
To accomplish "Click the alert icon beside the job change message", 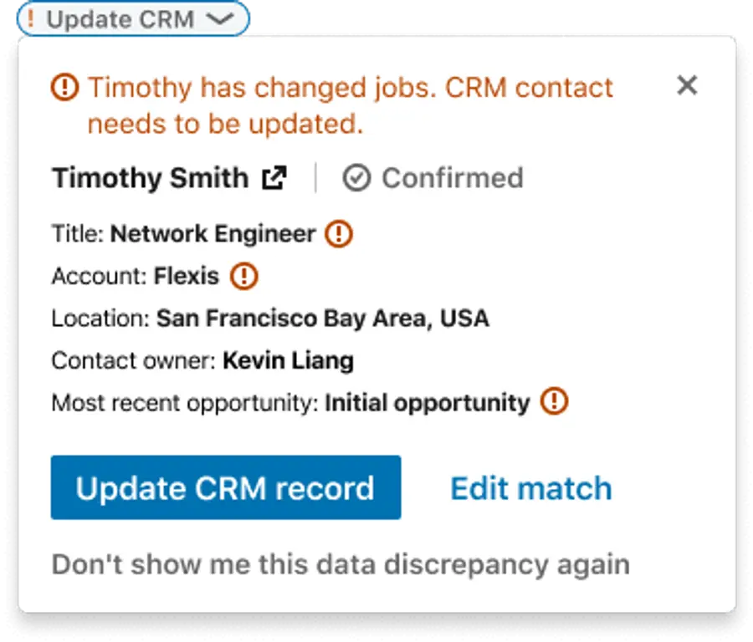I will pos(64,87).
